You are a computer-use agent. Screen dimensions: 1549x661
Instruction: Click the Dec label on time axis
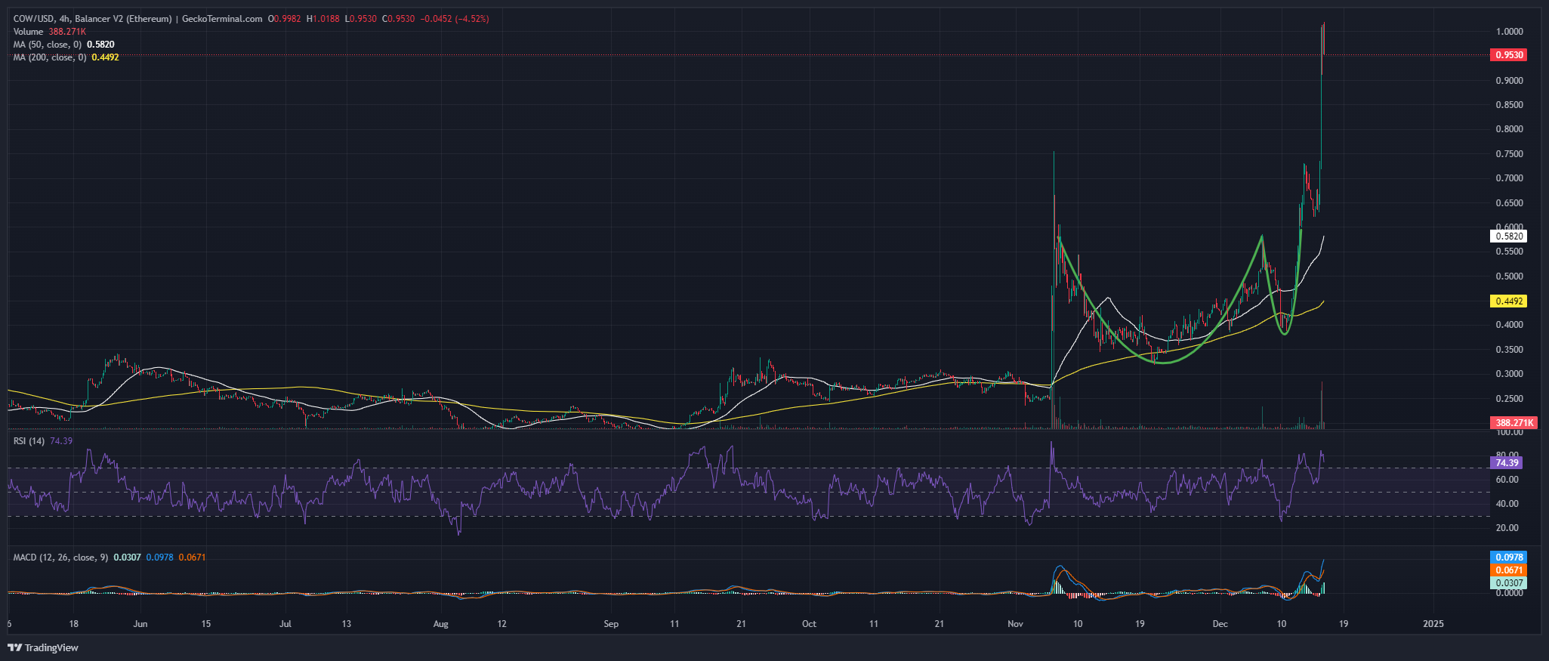1220,624
